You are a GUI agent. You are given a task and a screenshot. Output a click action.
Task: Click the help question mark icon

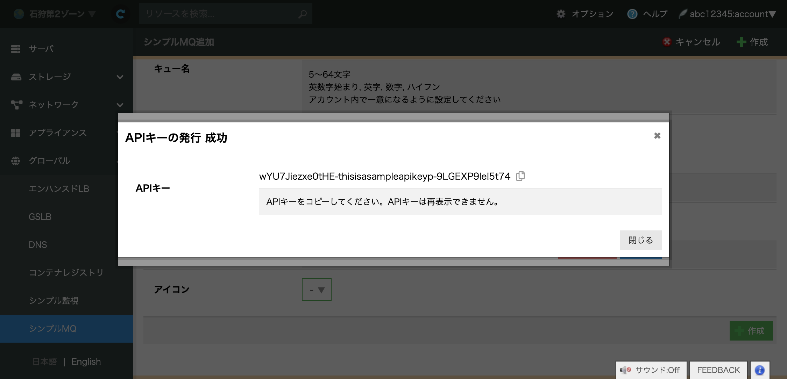click(x=632, y=14)
